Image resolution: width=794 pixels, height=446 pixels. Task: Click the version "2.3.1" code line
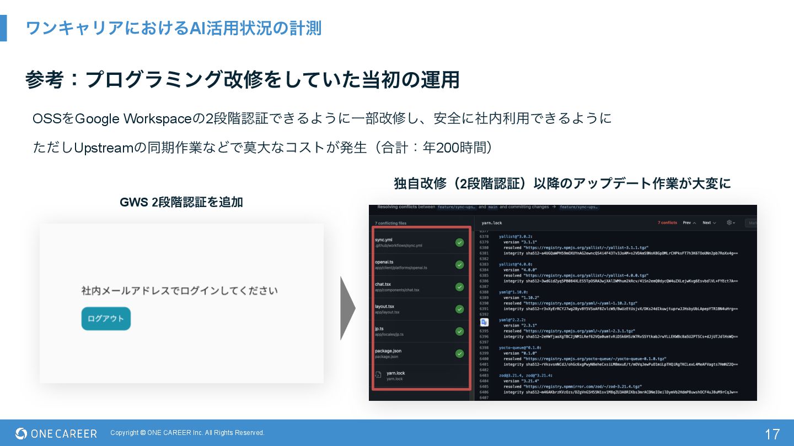[x=519, y=325]
